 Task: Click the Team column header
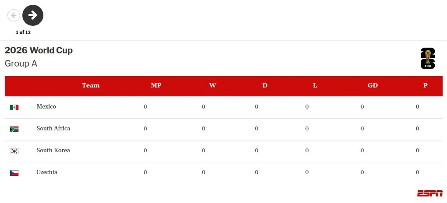pyautogui.click(x=91, y=85)
